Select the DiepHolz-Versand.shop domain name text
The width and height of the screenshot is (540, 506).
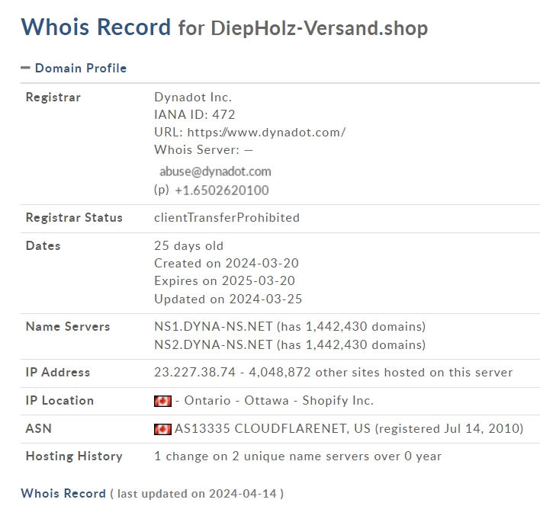[x=320, y=28]
